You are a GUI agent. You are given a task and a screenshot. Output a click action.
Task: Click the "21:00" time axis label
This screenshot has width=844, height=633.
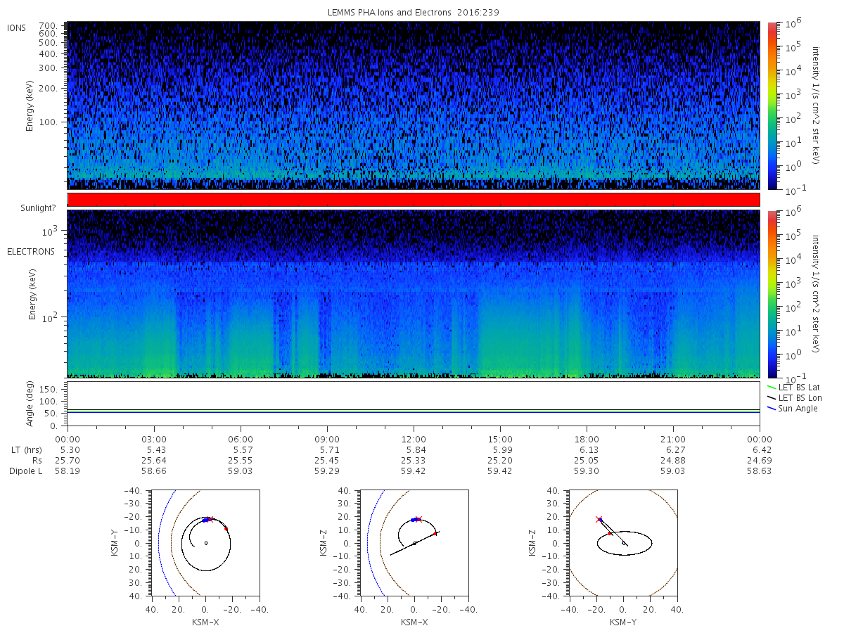click(x=674, y=439)
